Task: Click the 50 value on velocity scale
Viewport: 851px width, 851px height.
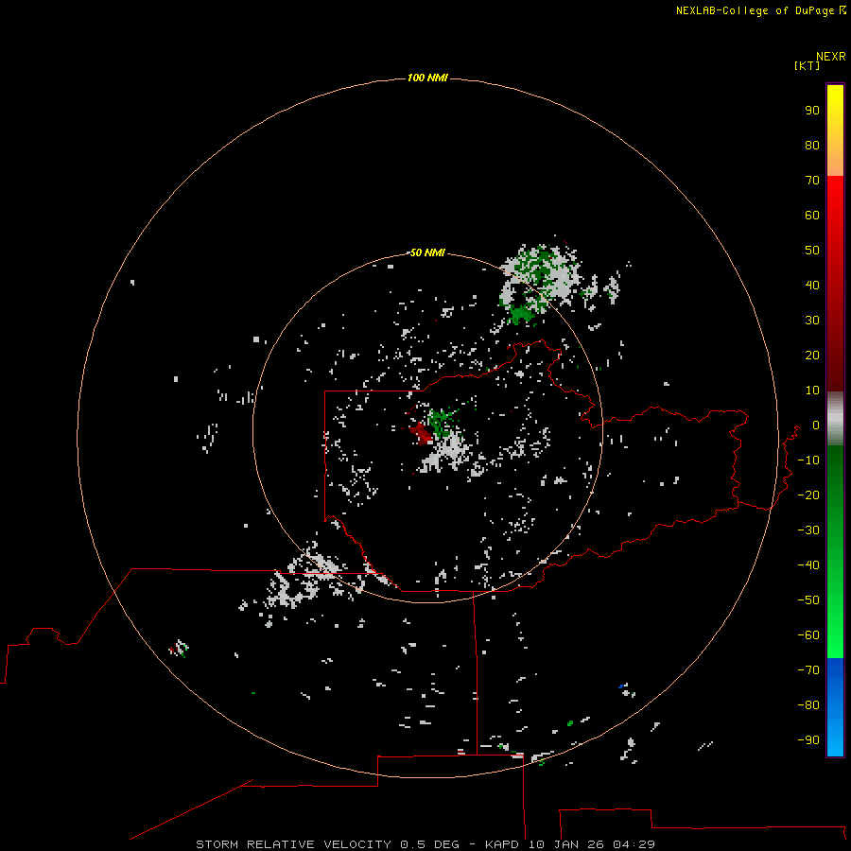Action: pyautogui.click(x=812, y=251)
